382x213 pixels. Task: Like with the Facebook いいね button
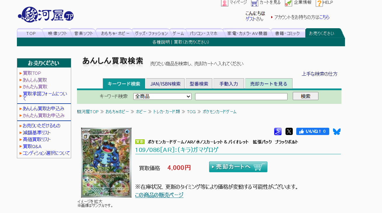(x=313, y=132)
